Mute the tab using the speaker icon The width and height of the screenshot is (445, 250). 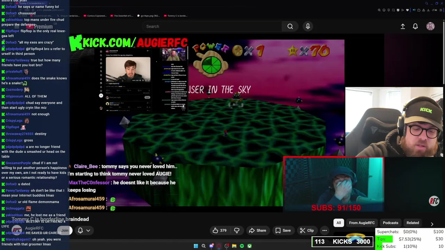click(414, 10)
